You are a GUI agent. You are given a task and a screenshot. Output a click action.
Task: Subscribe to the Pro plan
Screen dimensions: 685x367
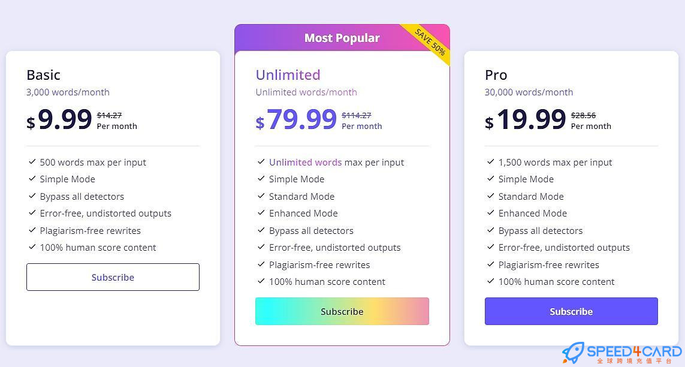[571, 311]
